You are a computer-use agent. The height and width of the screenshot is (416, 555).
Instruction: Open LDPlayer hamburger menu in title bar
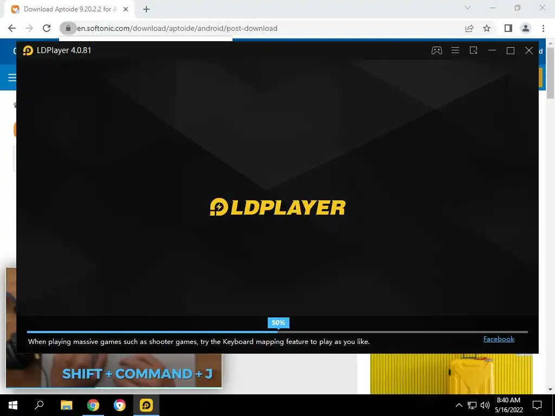455,50
